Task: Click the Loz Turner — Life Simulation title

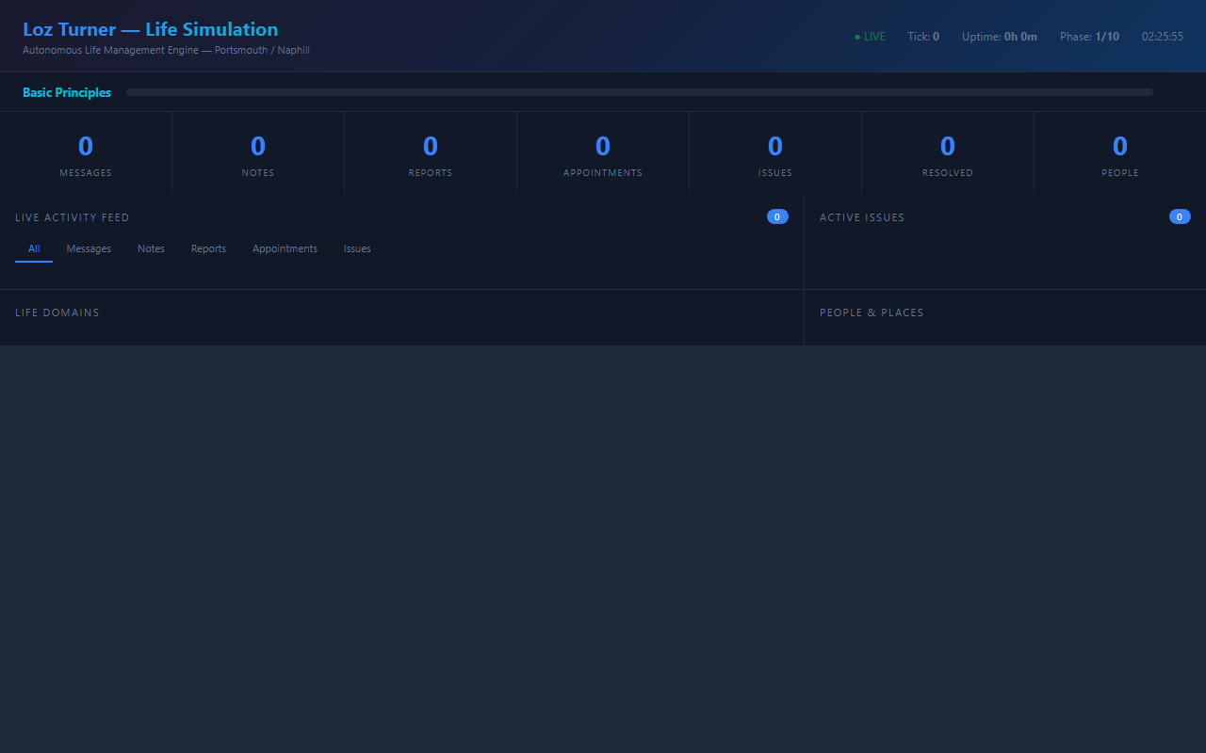Action: tap(151, 29)
